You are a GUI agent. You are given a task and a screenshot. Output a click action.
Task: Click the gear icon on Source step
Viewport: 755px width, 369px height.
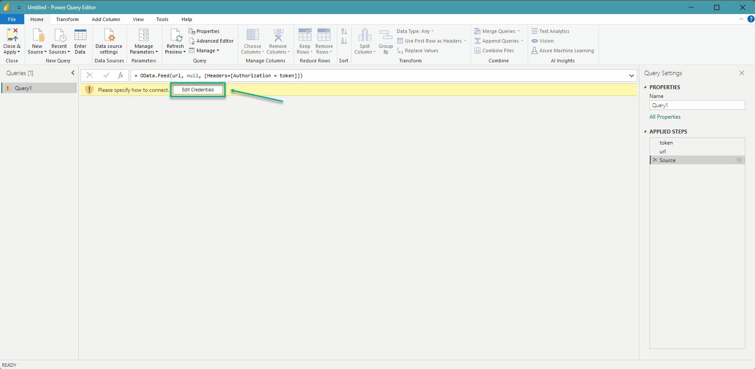[x=739, y=160]
